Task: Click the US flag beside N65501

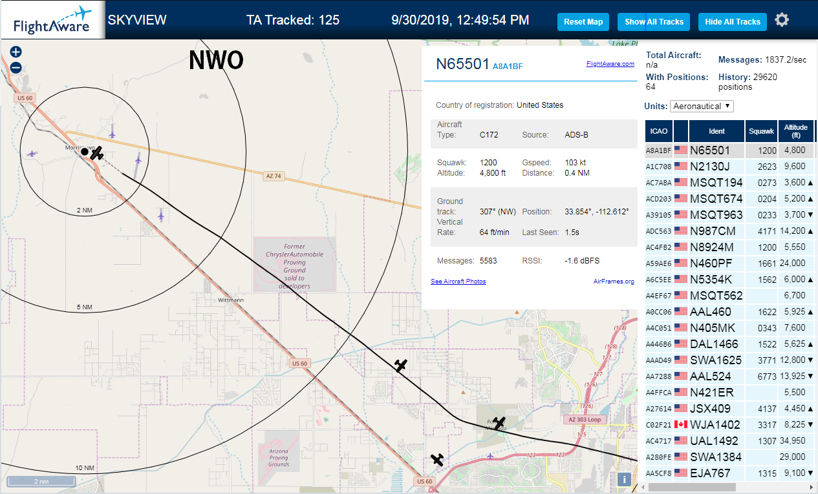Action: point(681,150)
